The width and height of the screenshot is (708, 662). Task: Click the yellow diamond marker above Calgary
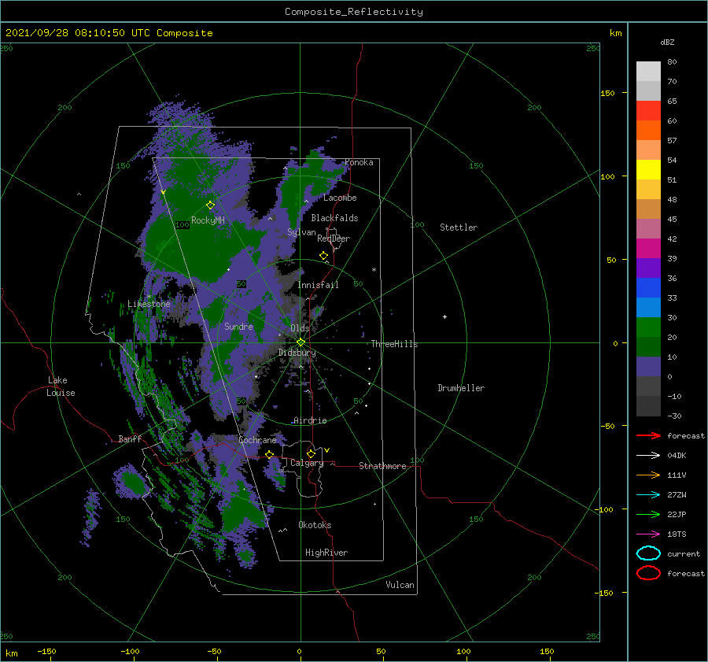(311, 453)
